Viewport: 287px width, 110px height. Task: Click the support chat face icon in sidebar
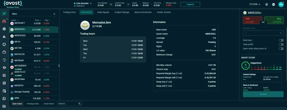pyautogui.click(x=4, y=60)
